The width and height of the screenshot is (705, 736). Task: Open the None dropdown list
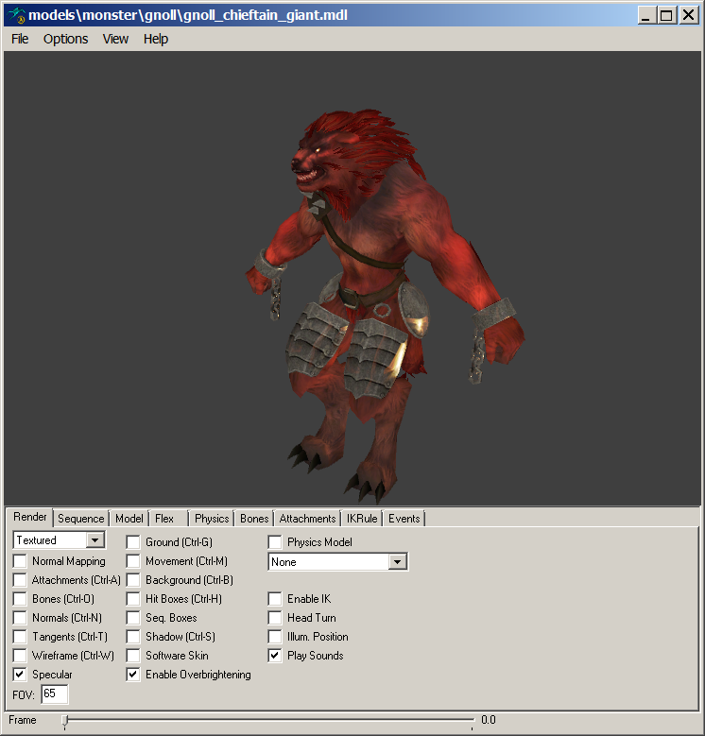point(398,562)
